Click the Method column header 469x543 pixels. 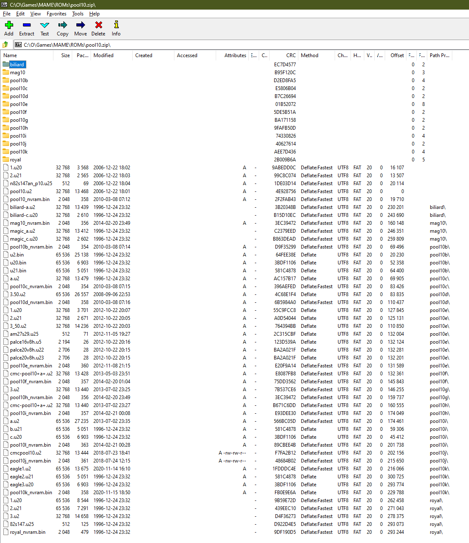[x=310, y=55]
